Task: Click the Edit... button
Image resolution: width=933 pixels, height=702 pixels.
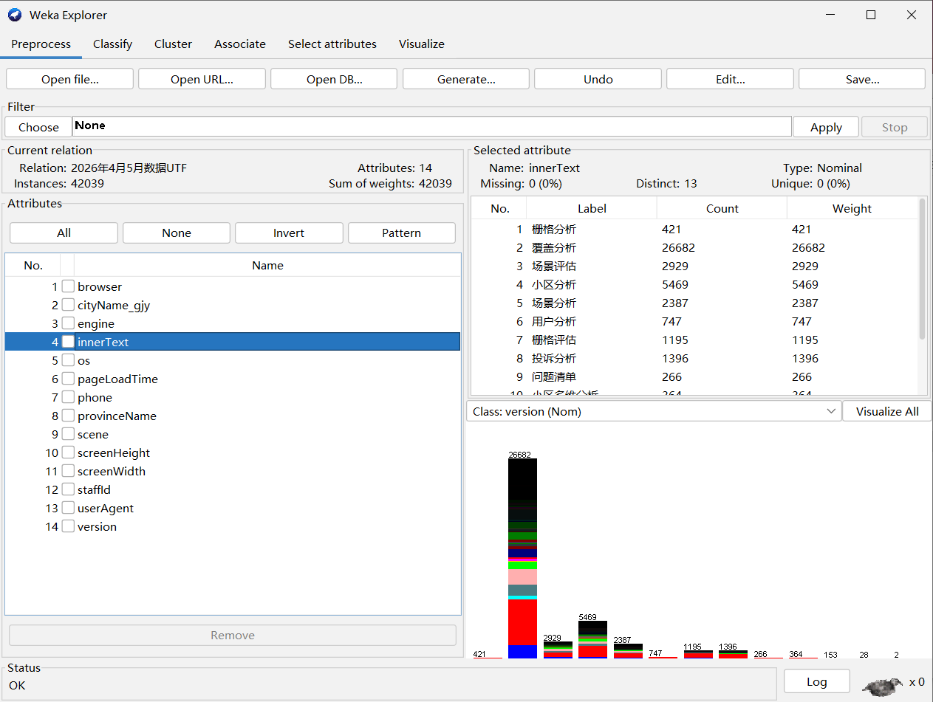Action: coord(730,79)
